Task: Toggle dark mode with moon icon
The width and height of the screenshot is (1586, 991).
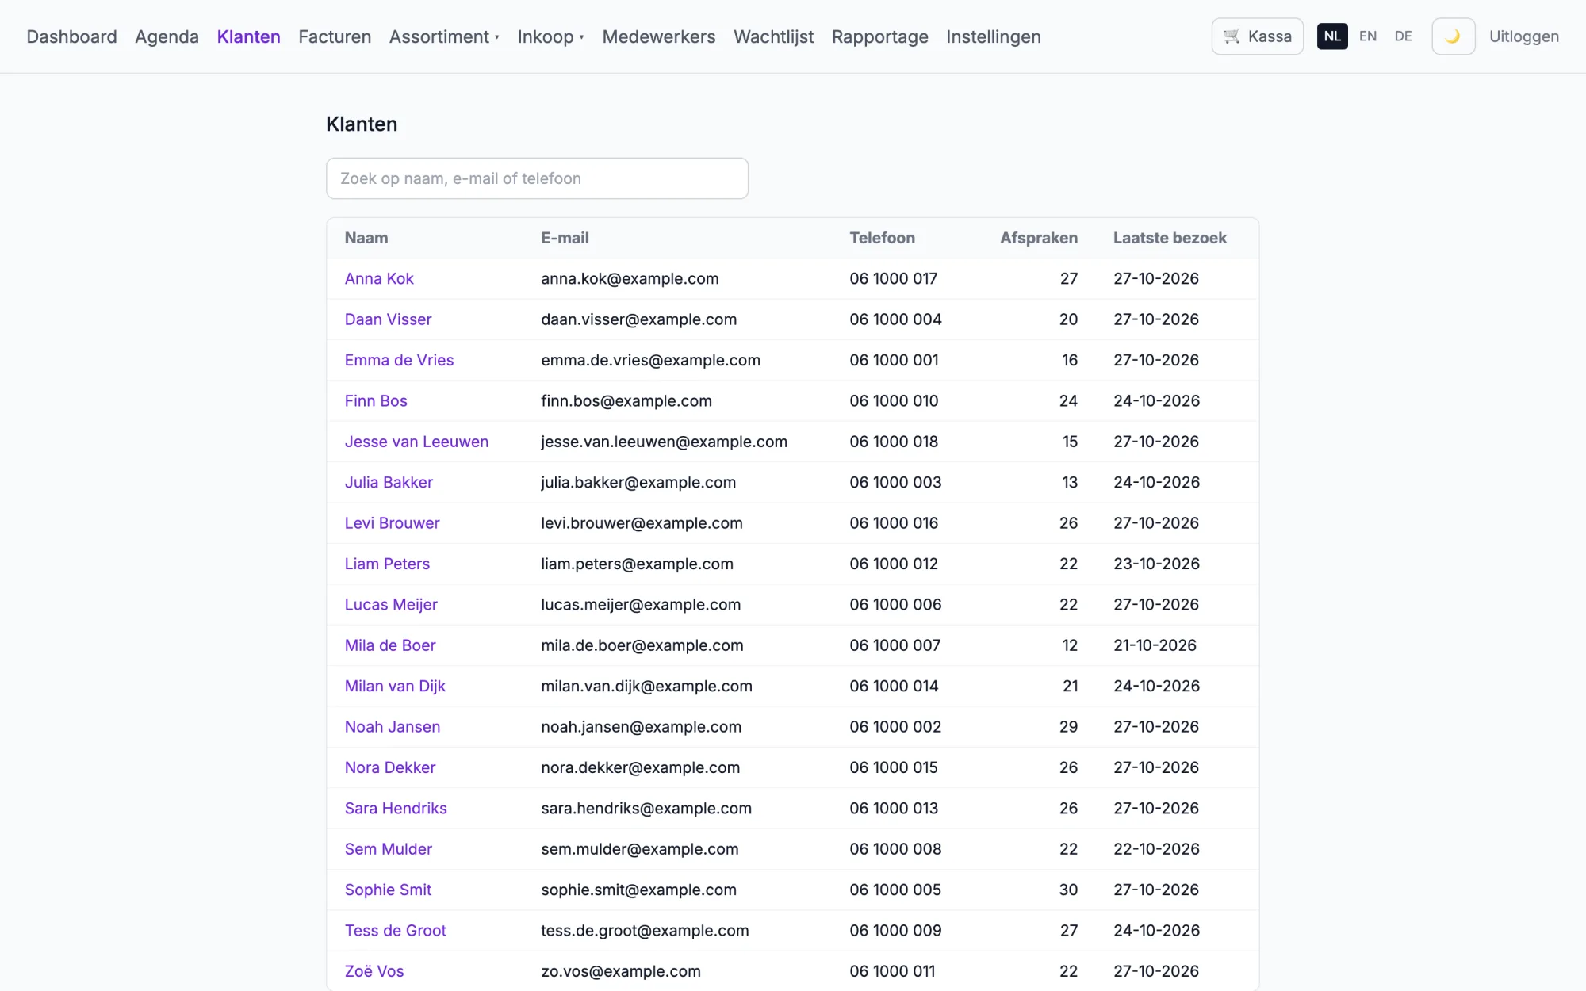Action: 1453,36
